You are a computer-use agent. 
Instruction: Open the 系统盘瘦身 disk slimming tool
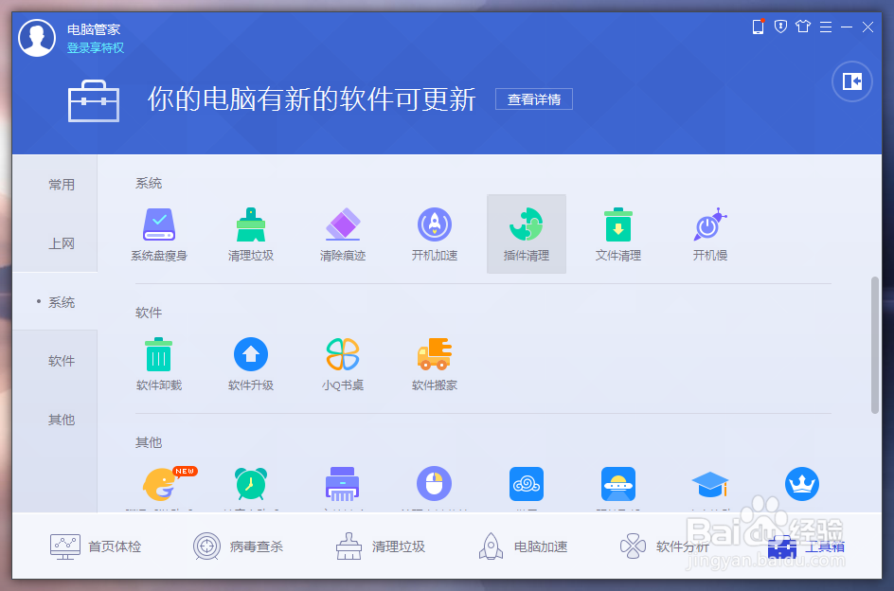tap(159, 234)
